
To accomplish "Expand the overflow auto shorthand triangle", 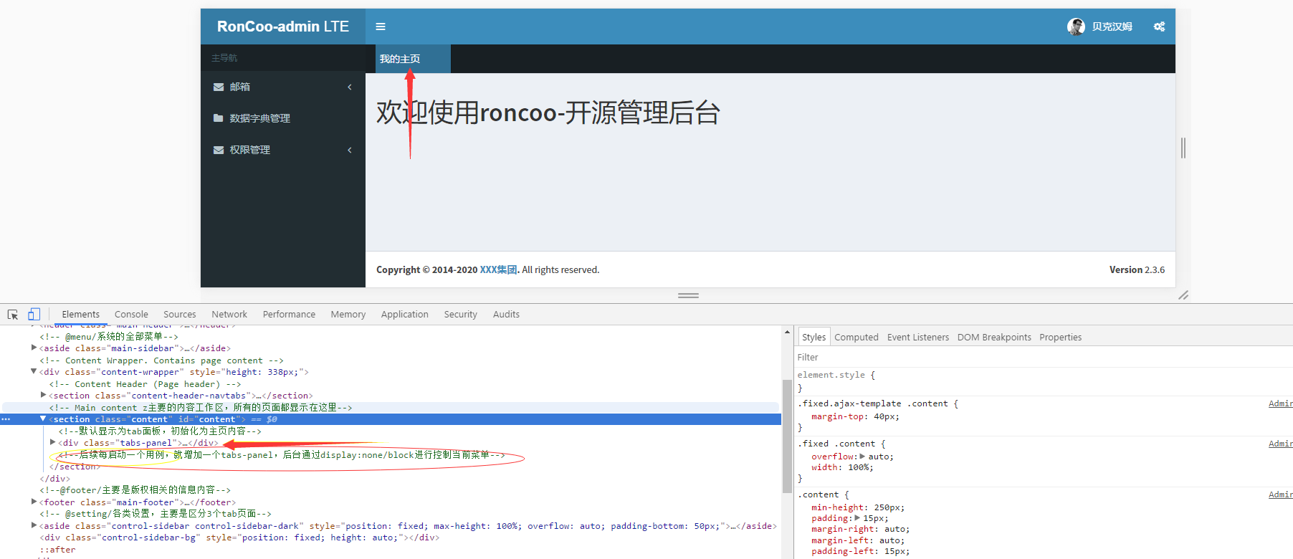I will 862,456.
